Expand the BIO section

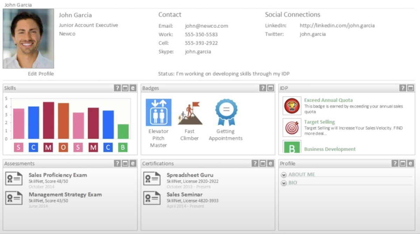[284, 183]
